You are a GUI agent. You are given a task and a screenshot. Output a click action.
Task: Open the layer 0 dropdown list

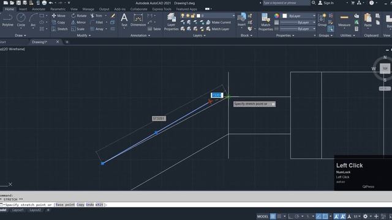coord(233,16)
